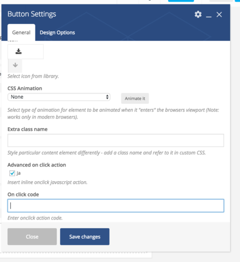Open the CSS Animation dropdown showing None
Screen dimensions: 240x262
pyautogui.click(x=59, y=97)
